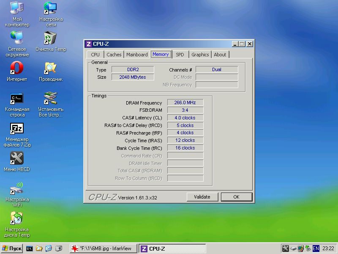Minimize the CPU-Z window

[x=235, y=44]
